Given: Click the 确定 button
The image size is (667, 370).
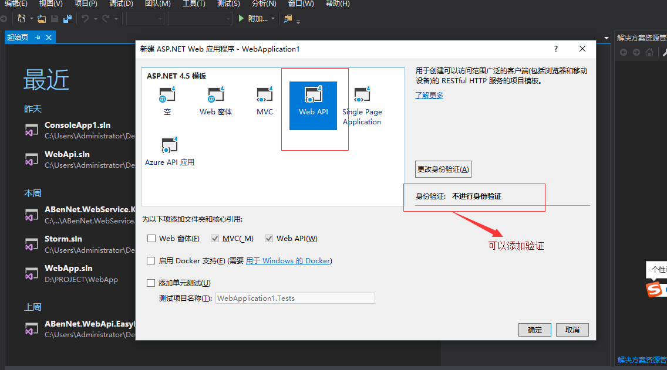Looking at the screenshot, I should (x=535, y=330).
